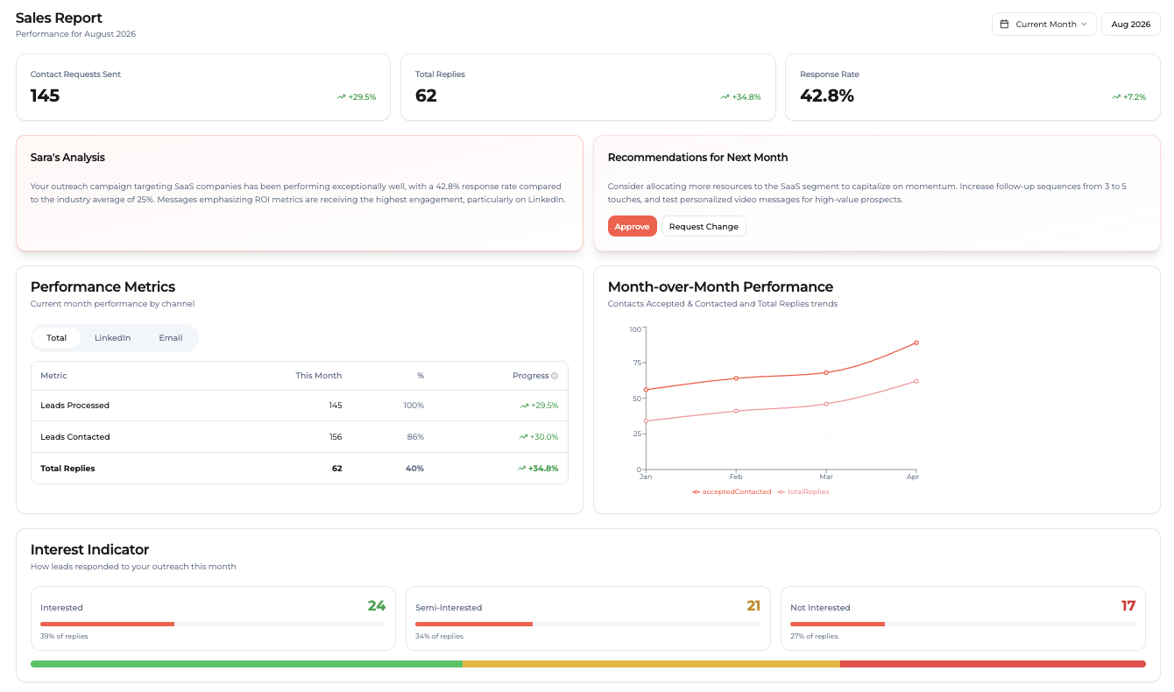
Task: Click the Interested progress bar
Action: point(213,624)
